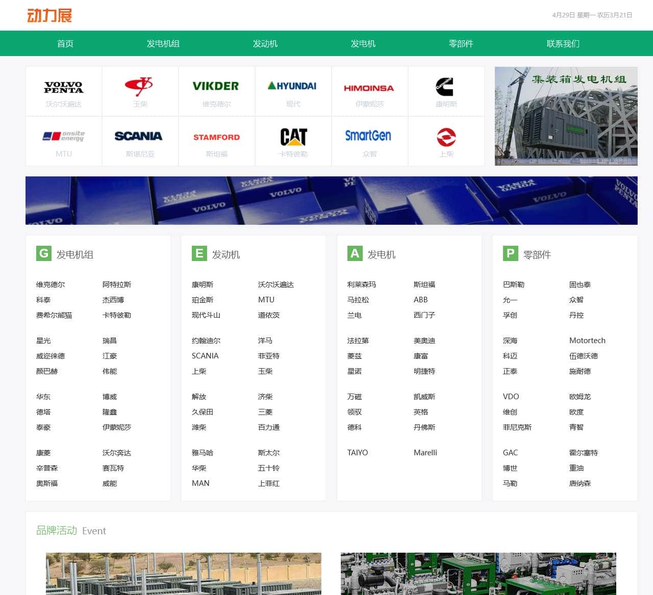Select Marelli alternator brand link

coord(425,453)
